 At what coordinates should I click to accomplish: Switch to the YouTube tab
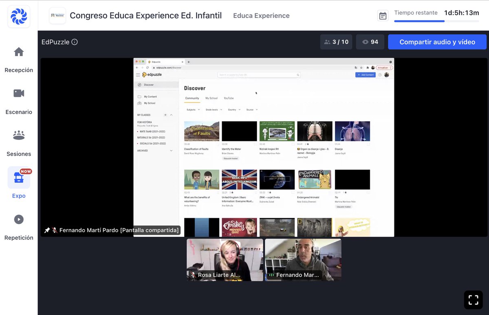pos(229,98)
